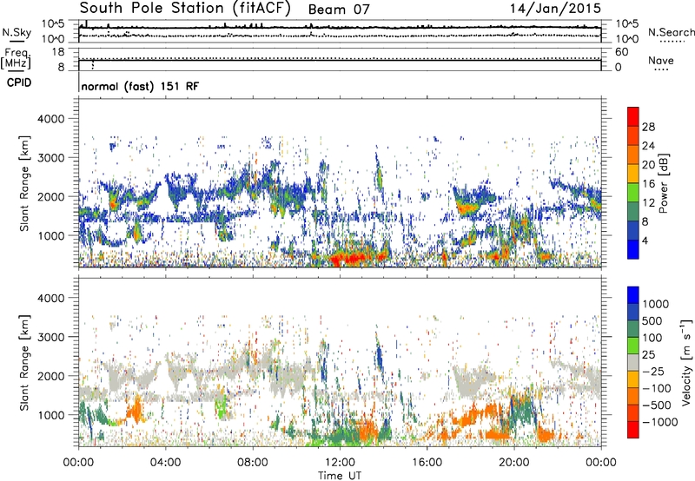Click the "3000" tick in the velocity panel
Image resolution: width=695 pixels, height=481 pixels.
(51, 337)
